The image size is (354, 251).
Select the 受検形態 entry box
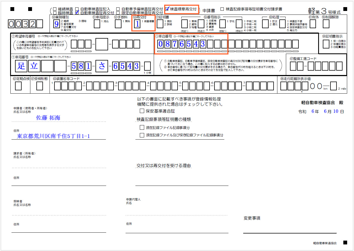click(40, 86)
